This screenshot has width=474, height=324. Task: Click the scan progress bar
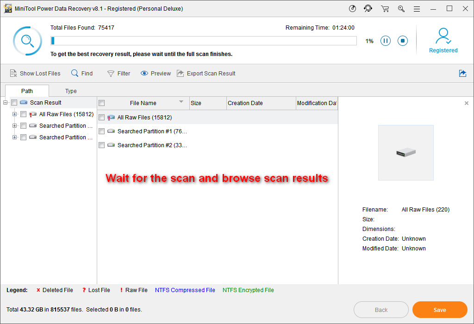204,41
